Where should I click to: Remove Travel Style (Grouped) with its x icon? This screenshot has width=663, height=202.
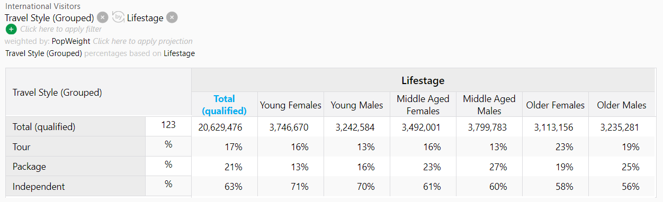pos(103,17)
